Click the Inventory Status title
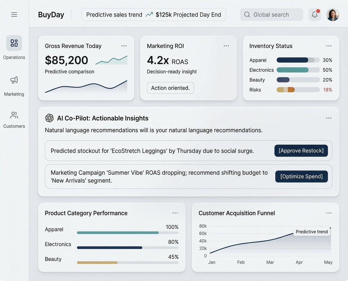348x281 pixels. pyautogui.click(x=271, y=46)
